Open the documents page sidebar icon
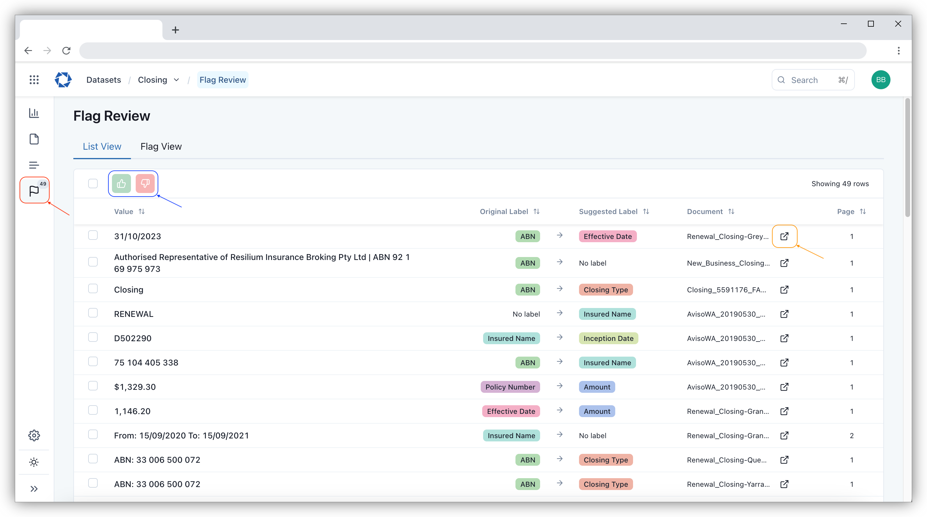The width and height of the screenshot is (927, 517). (34, 139)
